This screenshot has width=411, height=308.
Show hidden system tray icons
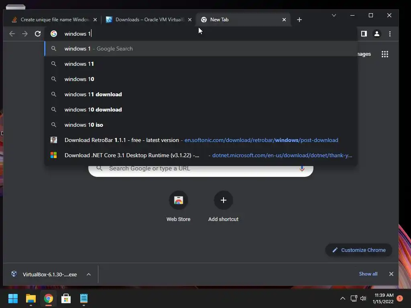pos(343,298)
